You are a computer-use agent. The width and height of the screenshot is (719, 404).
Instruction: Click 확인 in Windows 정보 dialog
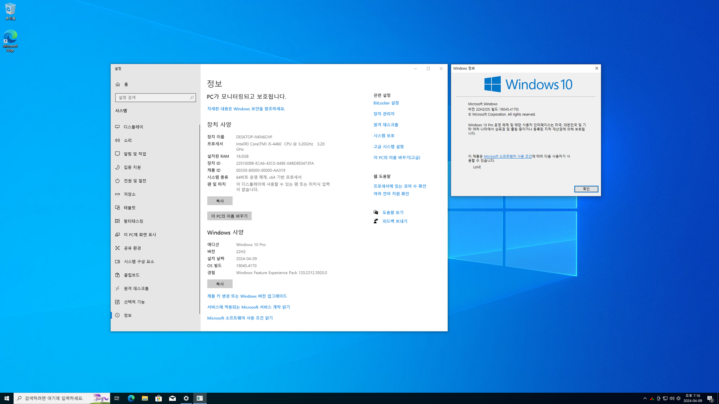[x=586, y=189]
